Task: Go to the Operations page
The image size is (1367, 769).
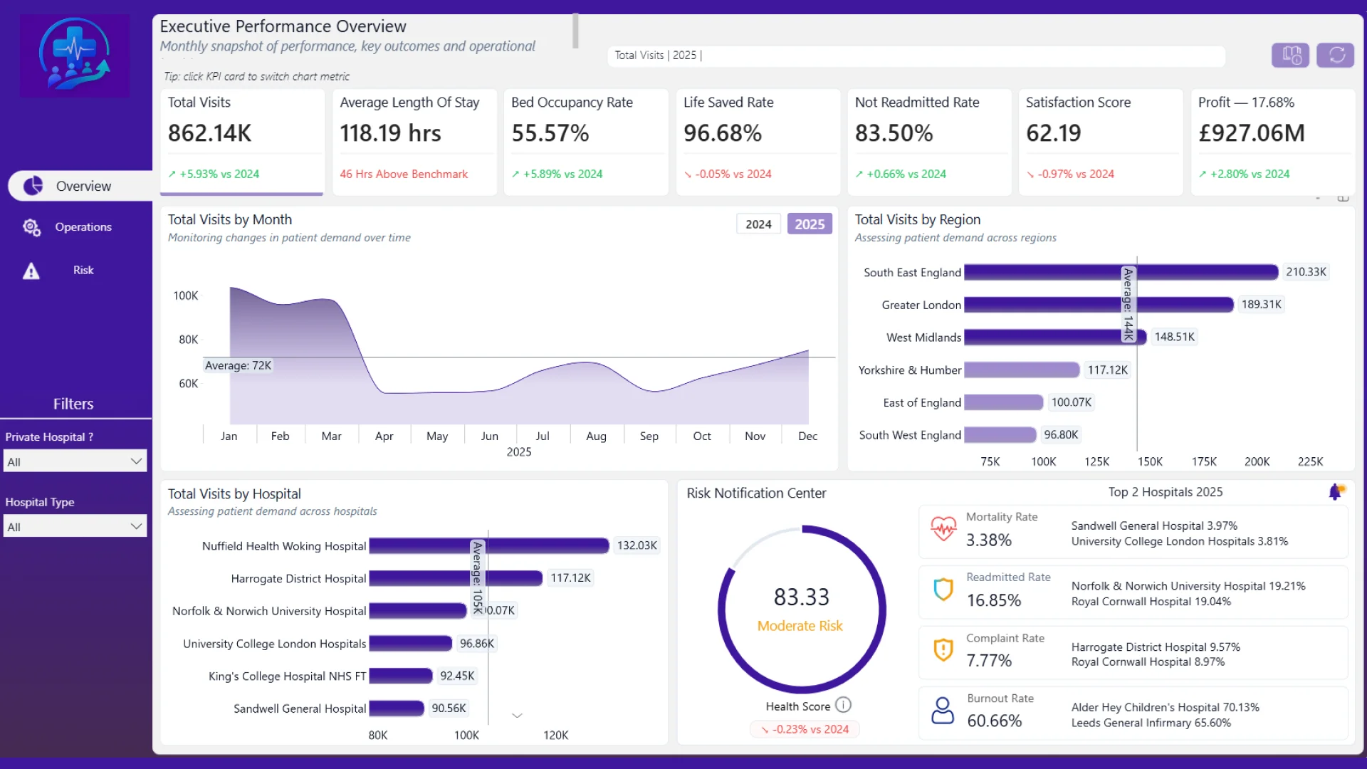Action: tap(83, 227)
